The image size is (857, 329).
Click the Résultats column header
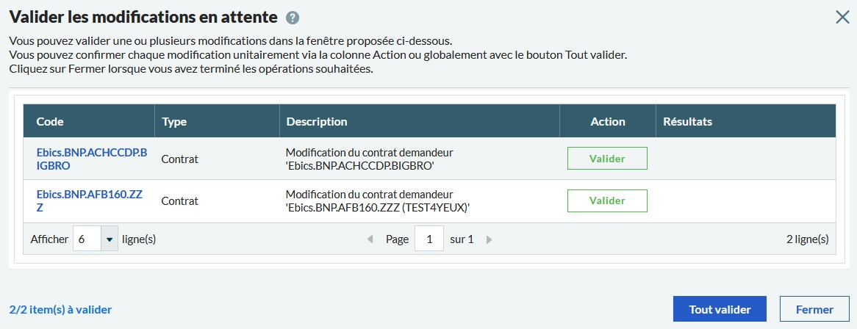[x=687, y=121]
